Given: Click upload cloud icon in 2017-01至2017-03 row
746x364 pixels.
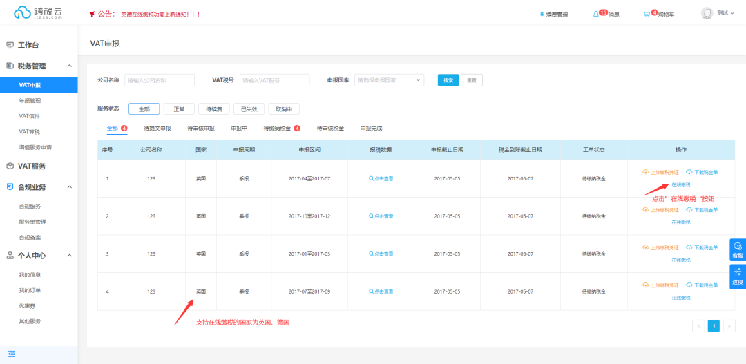Looking at the screenshot, I should (646, 247).
